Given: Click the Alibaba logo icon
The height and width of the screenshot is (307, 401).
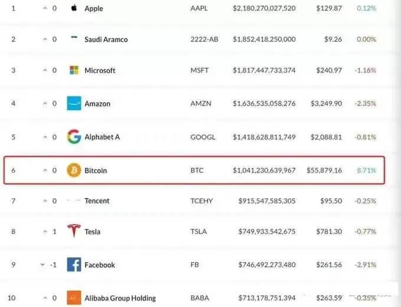Looking at the screenshot, I should click(74, 298).
